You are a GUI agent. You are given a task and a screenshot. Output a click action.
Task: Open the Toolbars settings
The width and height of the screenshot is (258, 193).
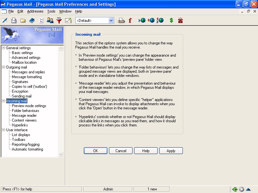point(19,140)
